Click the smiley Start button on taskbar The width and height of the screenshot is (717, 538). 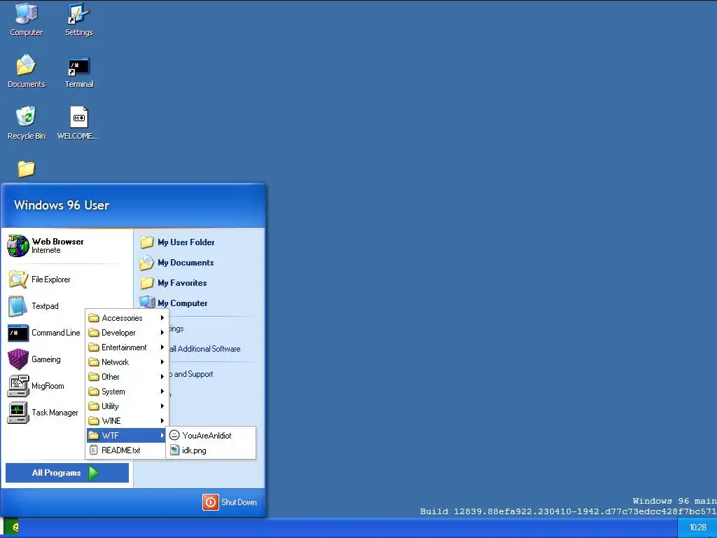pos(11,527)
